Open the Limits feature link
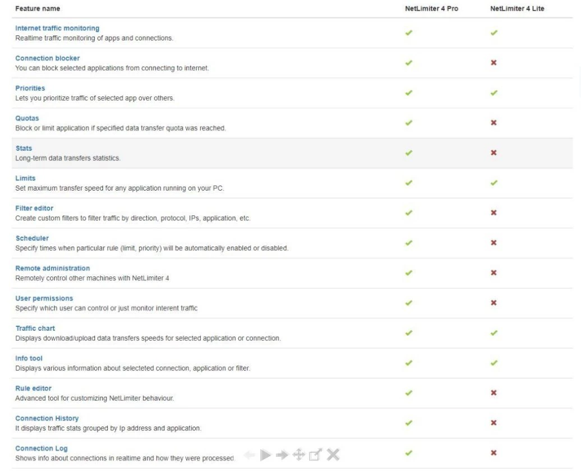This screenshot has width=581, height=472. click(x=25, y=178)
